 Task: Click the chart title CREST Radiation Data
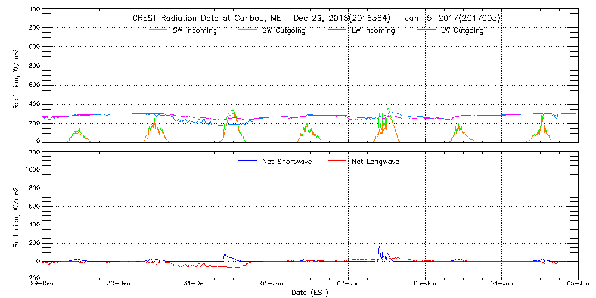pos(316,18)
